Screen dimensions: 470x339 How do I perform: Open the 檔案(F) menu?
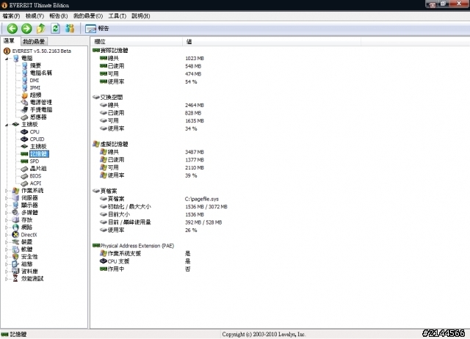coord(11,16)
